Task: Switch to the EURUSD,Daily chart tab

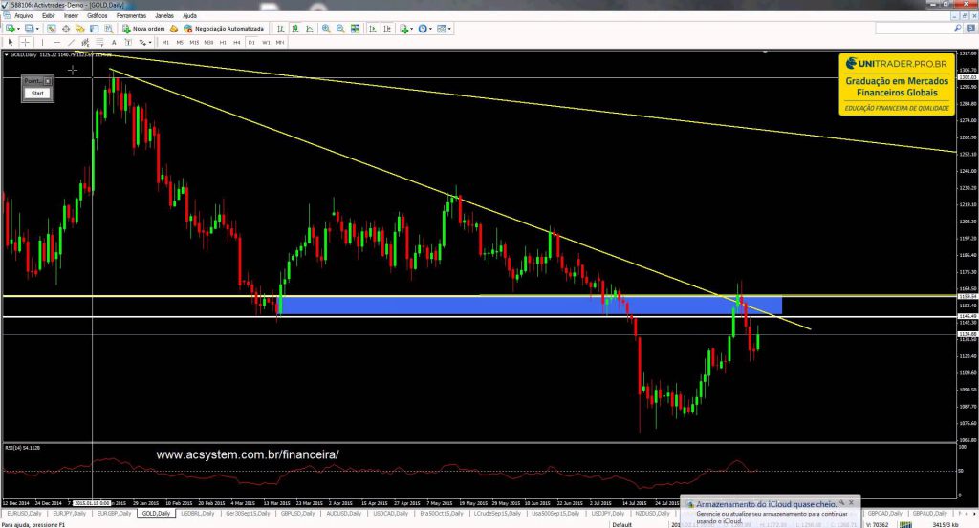Action: point(24,514)
